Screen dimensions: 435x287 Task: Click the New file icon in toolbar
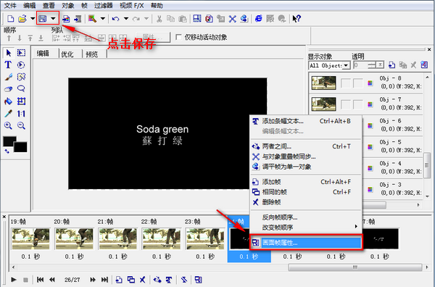11,19
